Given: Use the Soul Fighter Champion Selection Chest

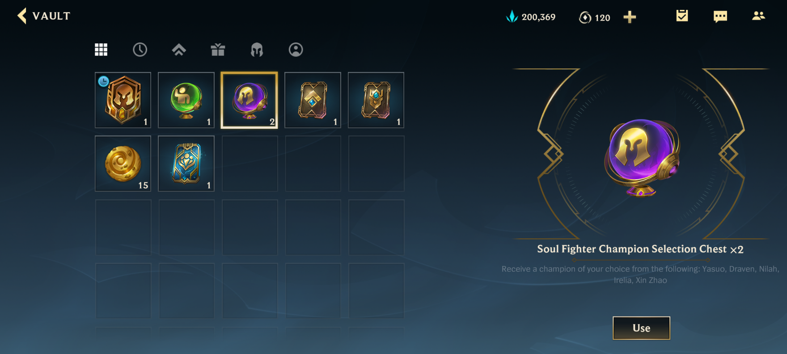Looking at the screenshot, I should (641, 328).
